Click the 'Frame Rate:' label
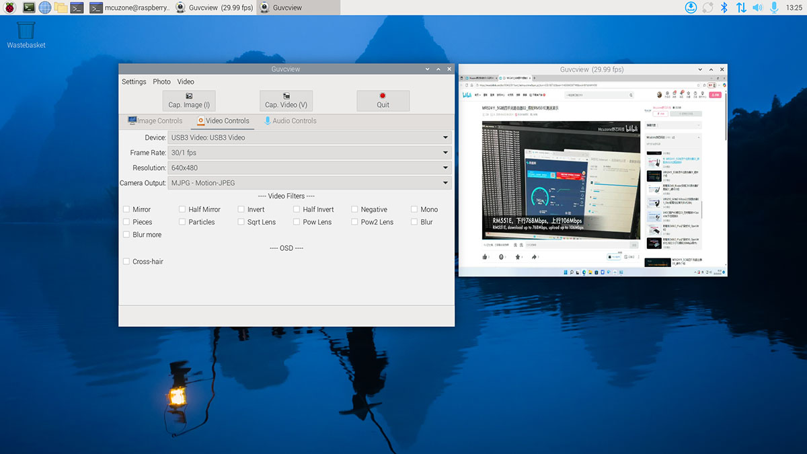The height and width of the screenshot is (454, 807). [x=148, y=153]
